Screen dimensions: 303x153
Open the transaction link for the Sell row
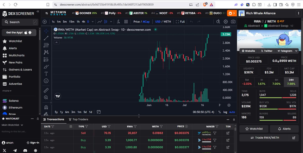pyautogui.click(x=228, y=133)
